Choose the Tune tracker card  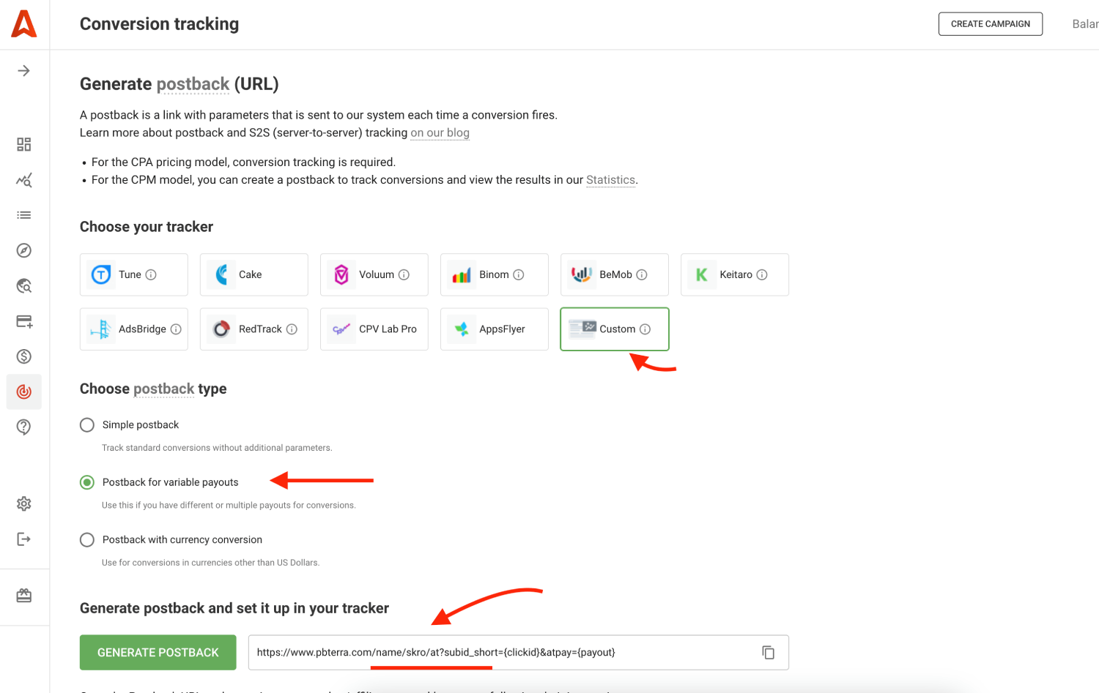pyautogui.click(x=134, y=274)
